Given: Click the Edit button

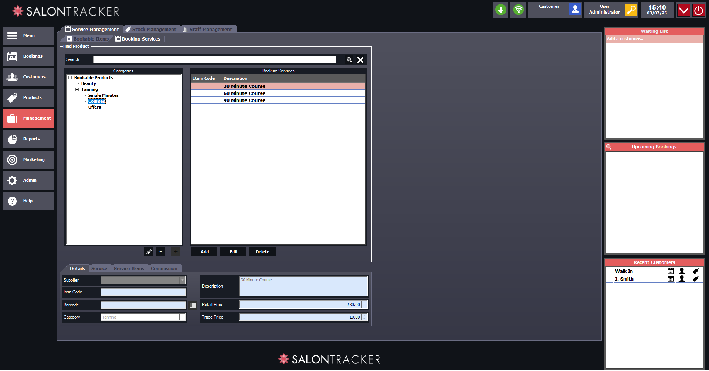Looking at the screenshot, I should [x=234, y=252].
